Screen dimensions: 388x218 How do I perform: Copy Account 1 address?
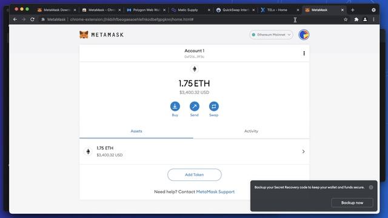tap(194, 53)
